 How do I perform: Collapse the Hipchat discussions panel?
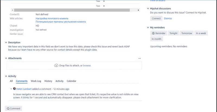148,9
